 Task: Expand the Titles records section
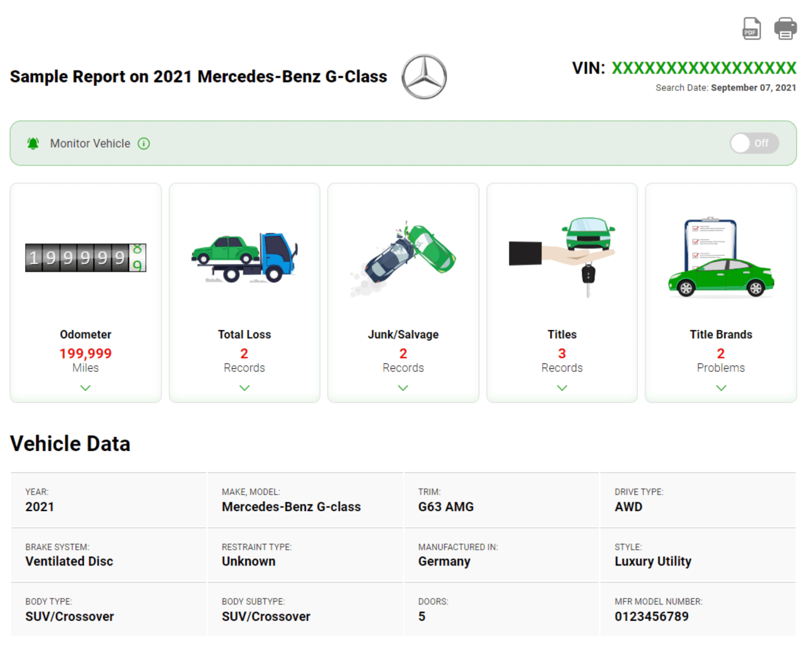tap(561, 388)
